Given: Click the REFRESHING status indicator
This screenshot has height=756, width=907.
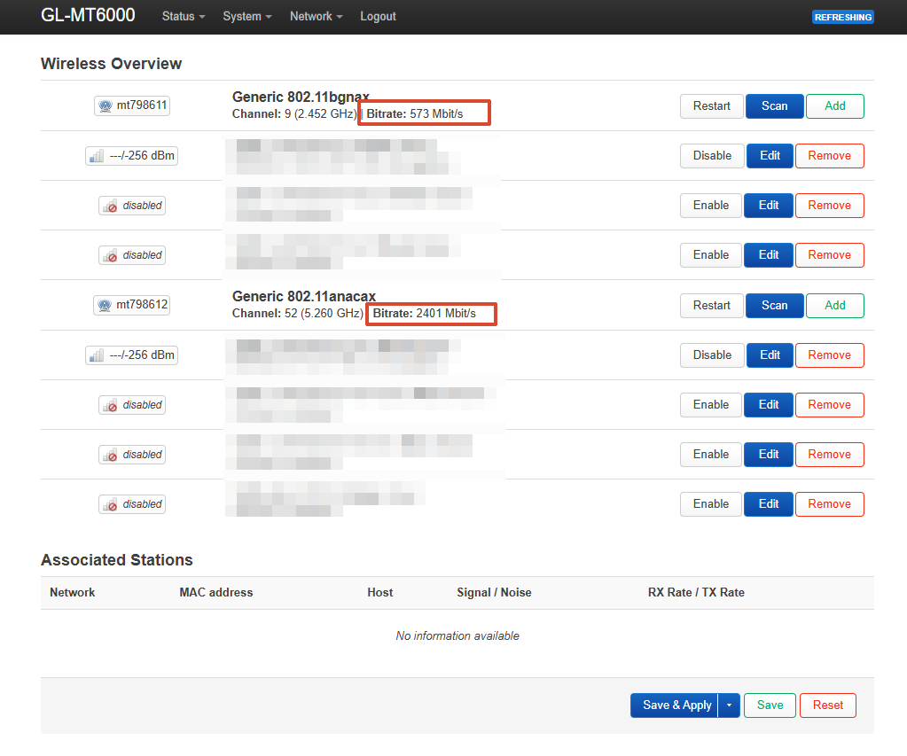Looking at the screenshot, I should pyautogui.click(x=843, y=18).
